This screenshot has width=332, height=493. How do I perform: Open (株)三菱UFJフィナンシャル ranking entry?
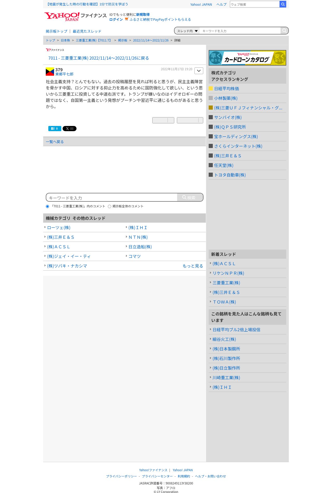click(x=248, y=108)
